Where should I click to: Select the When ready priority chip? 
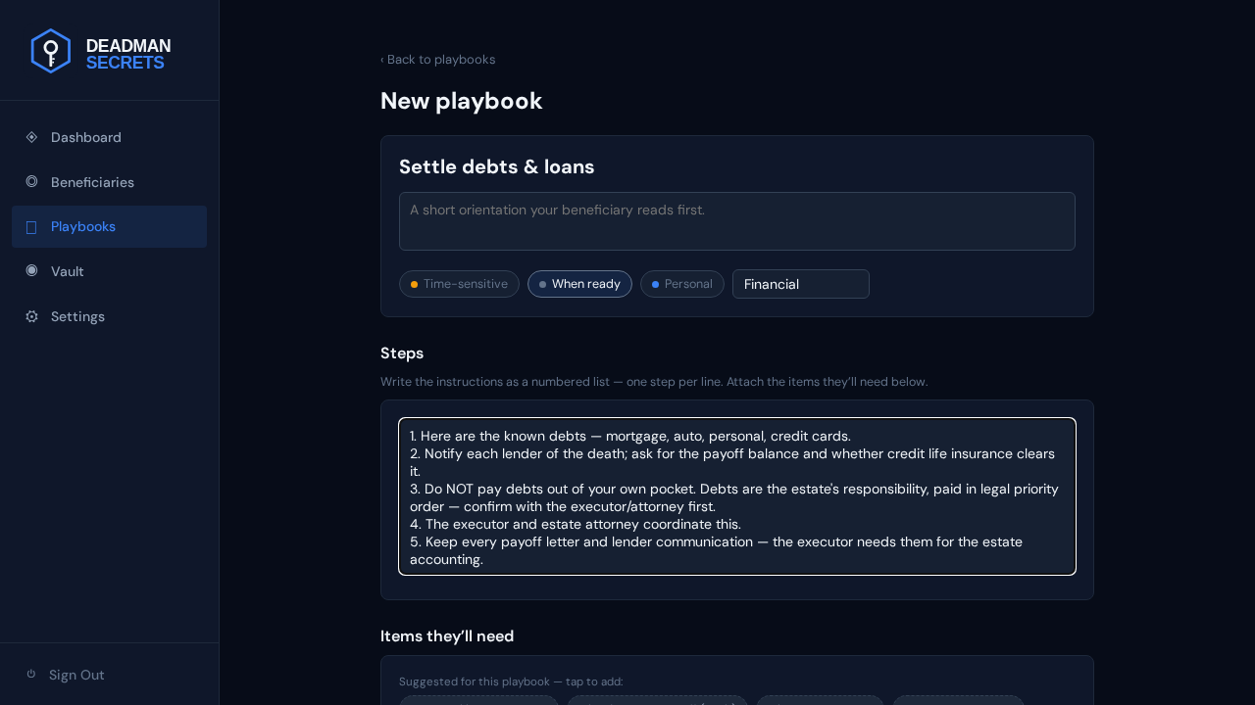tap(579, 284)
